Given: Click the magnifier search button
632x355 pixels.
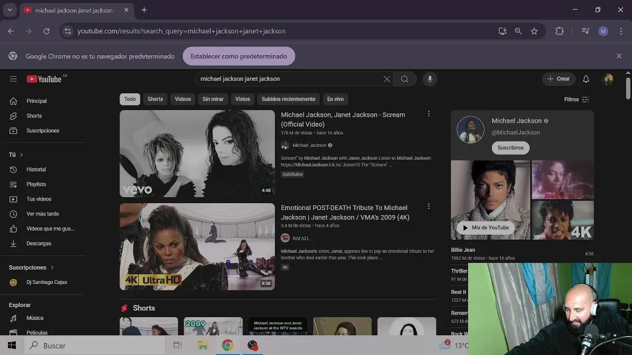Looking at the screenshot, I should pos(404,79).
